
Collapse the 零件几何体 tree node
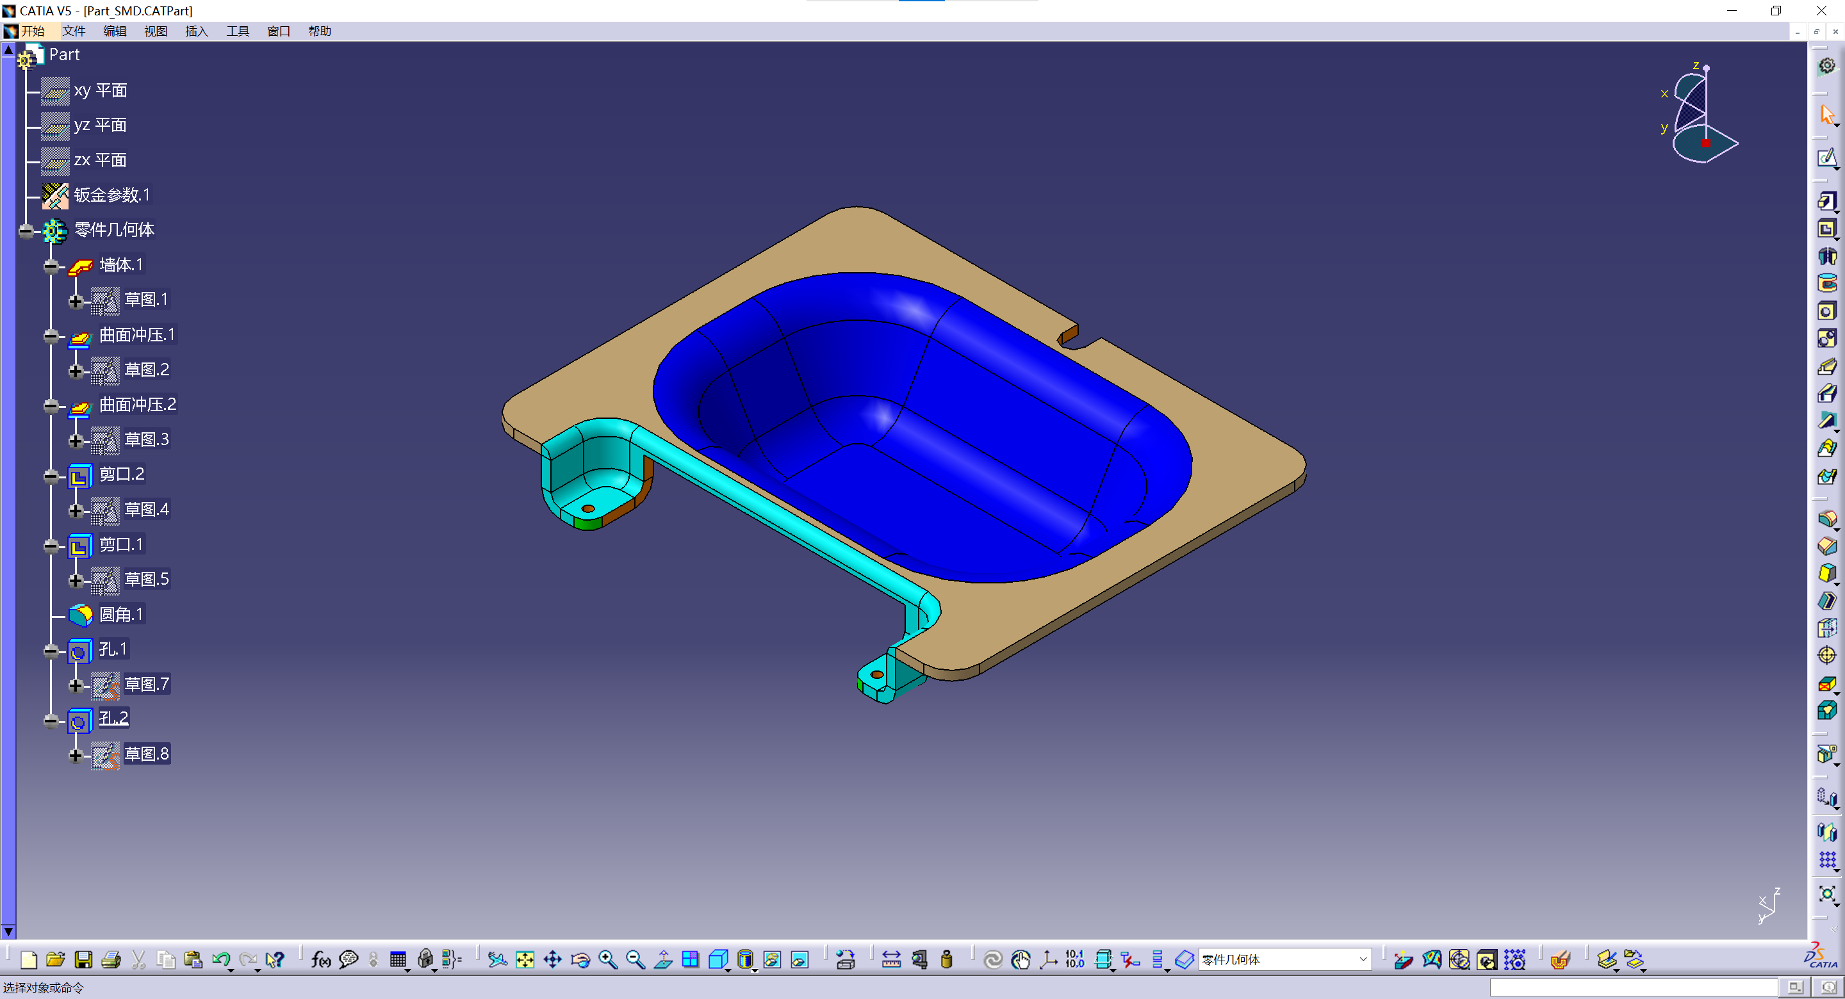point(26,231)
